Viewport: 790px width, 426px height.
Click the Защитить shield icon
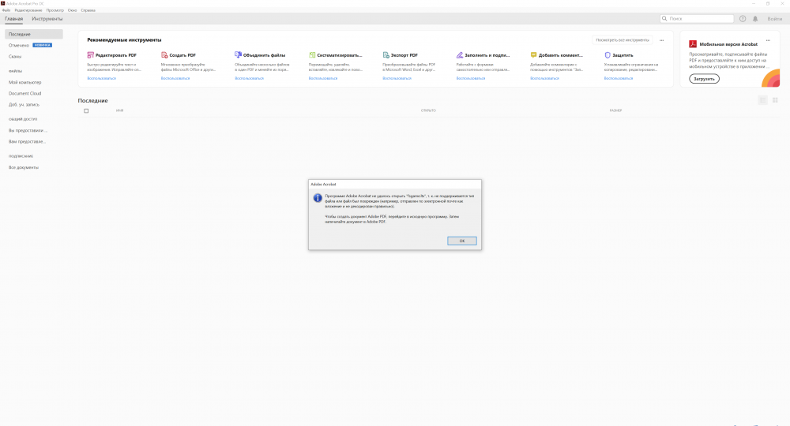607,54
